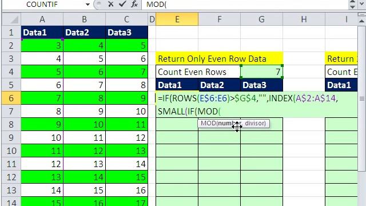Click cell A9 containing 10
This screenshot has width=366, height=206.
click(x=42, y=137)
